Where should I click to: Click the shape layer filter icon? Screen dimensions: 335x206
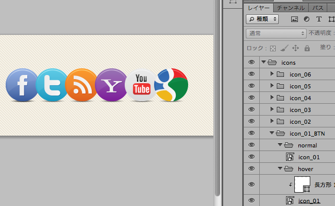[330, 19]
